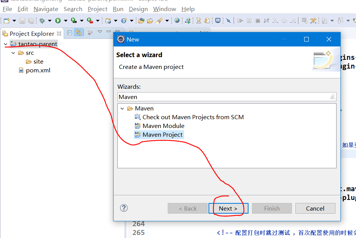Select the src folder
The image size is (356, 238).
30,53
